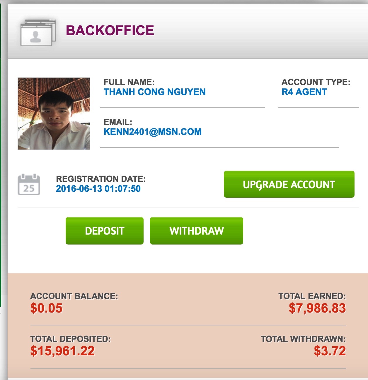Image resolution: width=368 pixels, height=380 pixels.
Task: Click the $3.72 total withdrawn amount
Action: point(330,351)
